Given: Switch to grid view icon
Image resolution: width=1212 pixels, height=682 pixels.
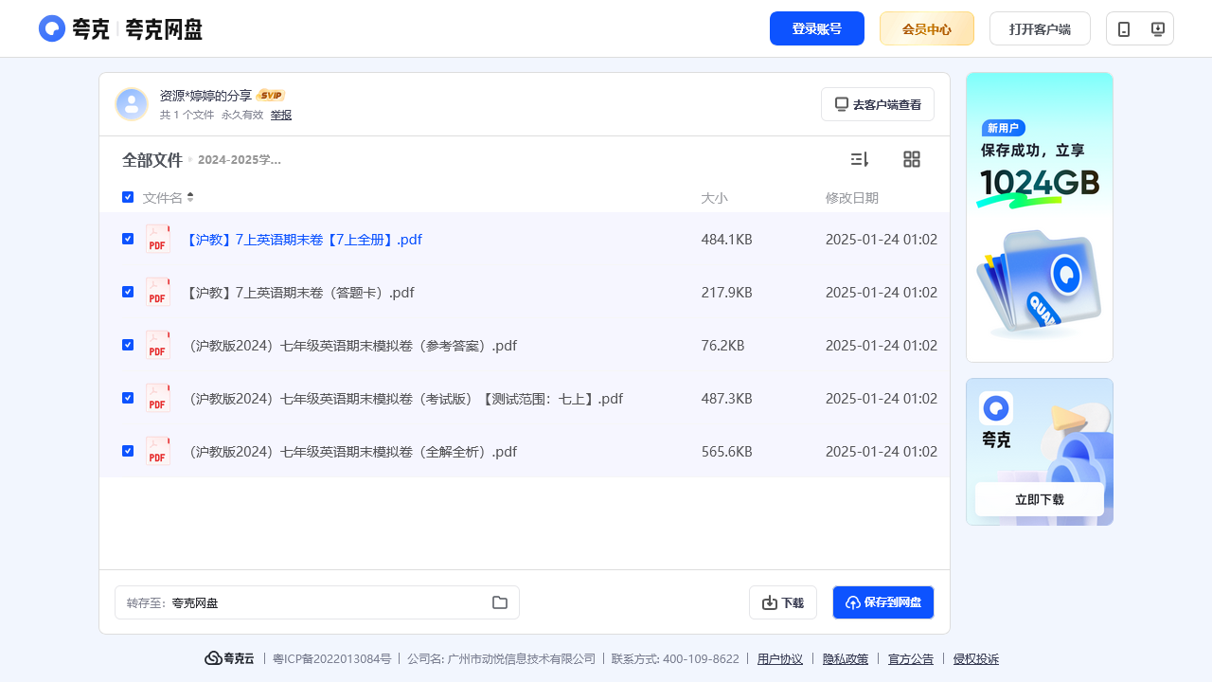Looking at the screenshot, I should [912, 159].
